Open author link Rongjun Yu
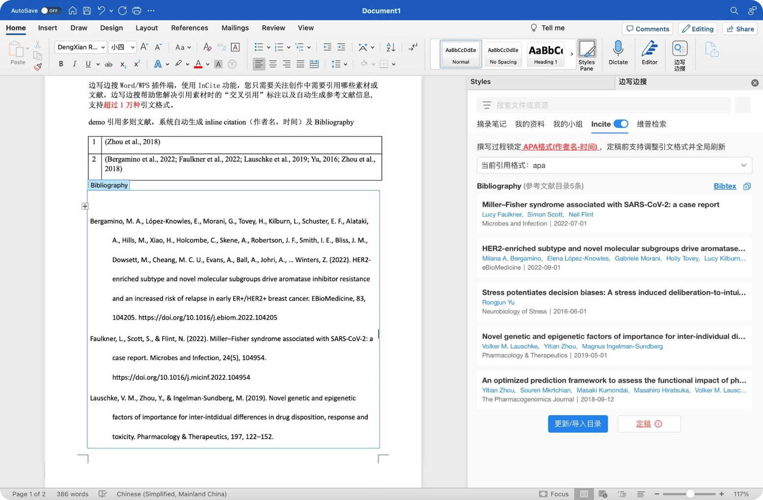The width and height of the screenshot is (763, 500). click(x=498, y=302)
